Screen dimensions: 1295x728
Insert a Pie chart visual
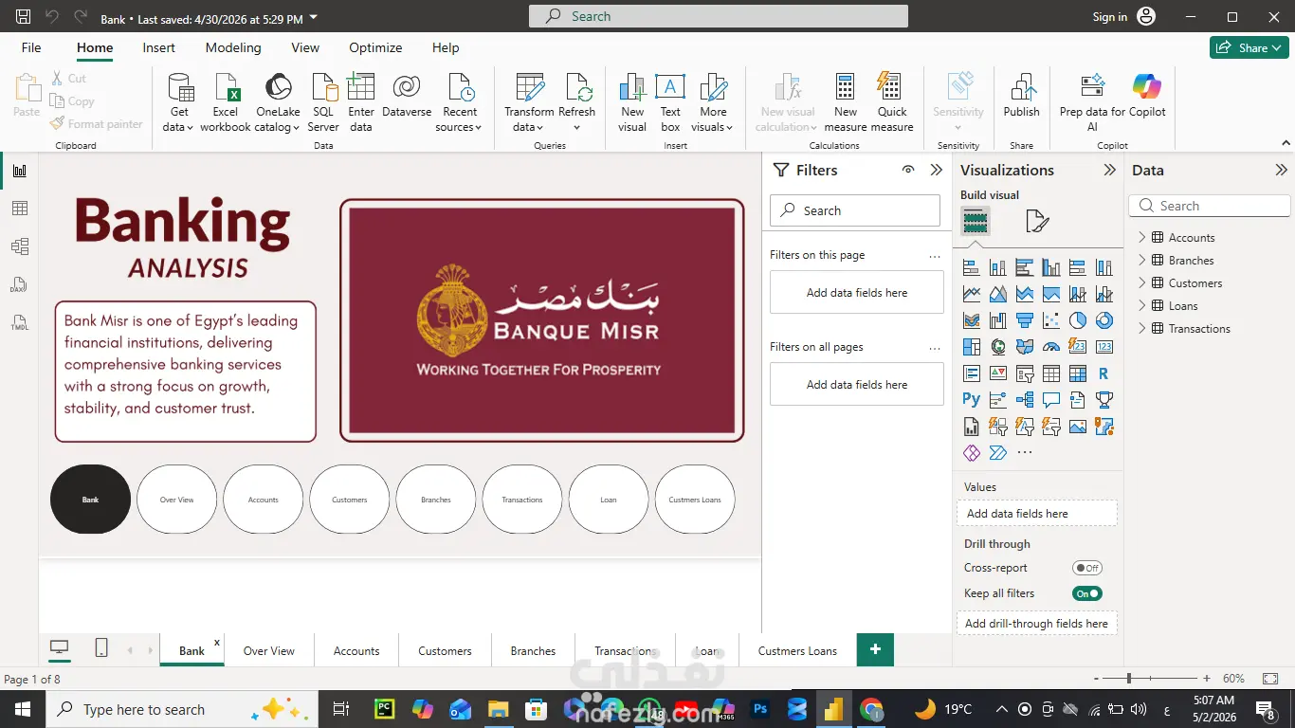pos(1078,320)
